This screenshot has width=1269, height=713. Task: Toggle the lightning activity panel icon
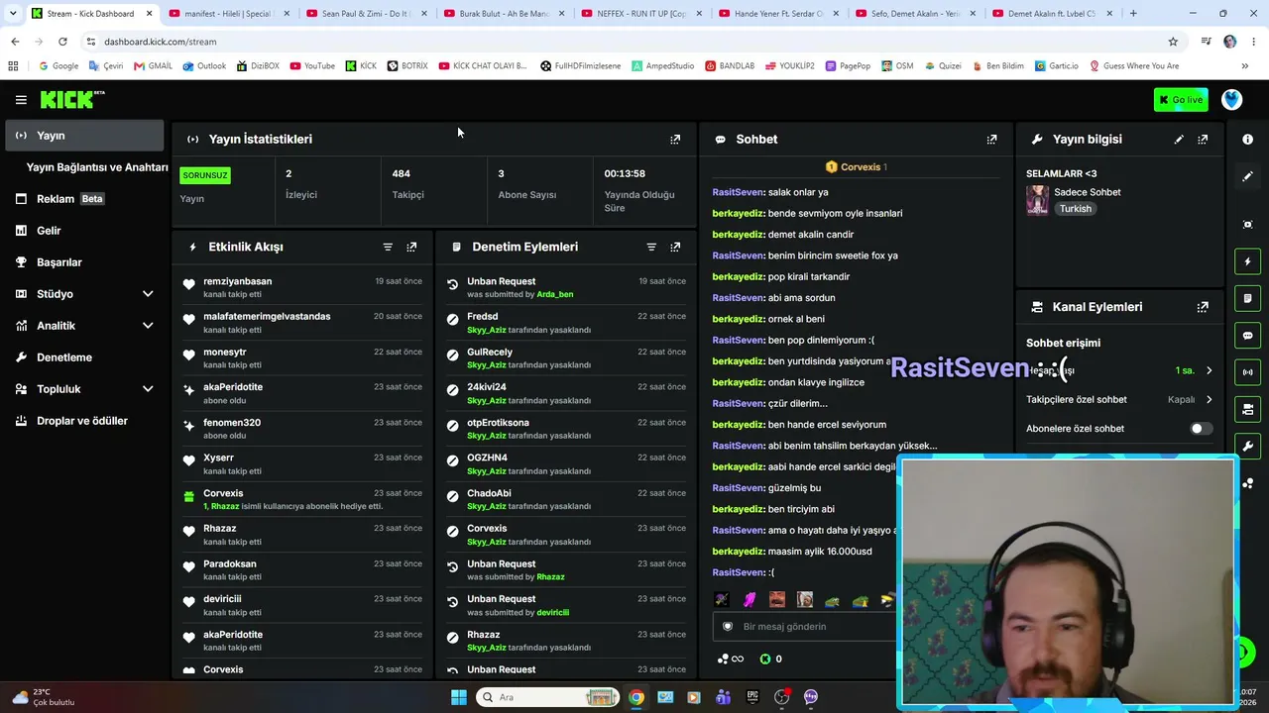point(1247,261)
